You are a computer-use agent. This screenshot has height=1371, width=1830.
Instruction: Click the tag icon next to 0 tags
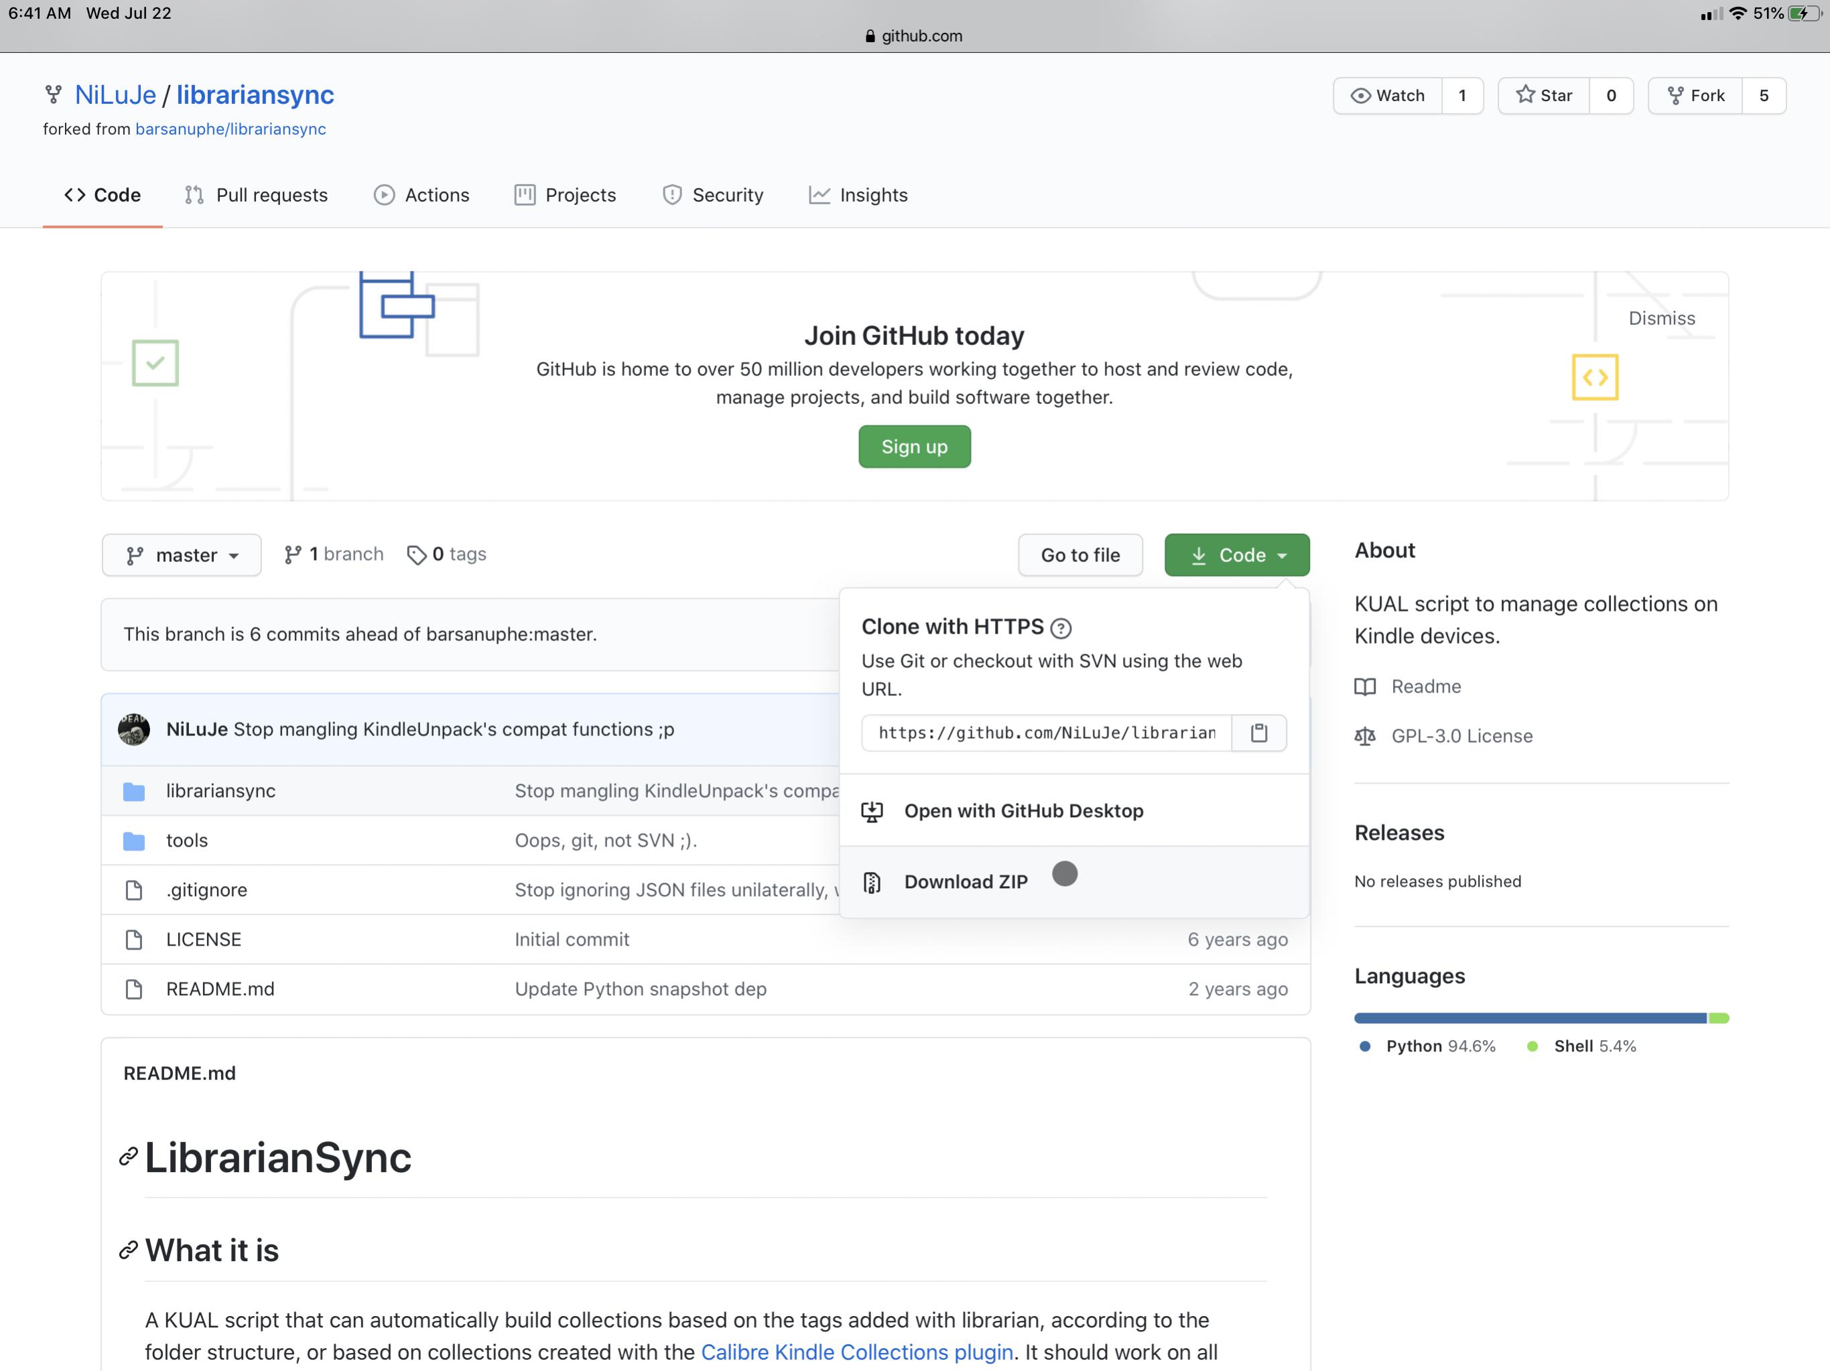416,555
